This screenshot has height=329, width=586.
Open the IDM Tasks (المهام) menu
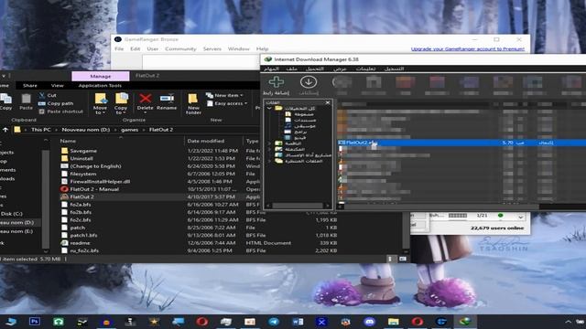[271, 69]
